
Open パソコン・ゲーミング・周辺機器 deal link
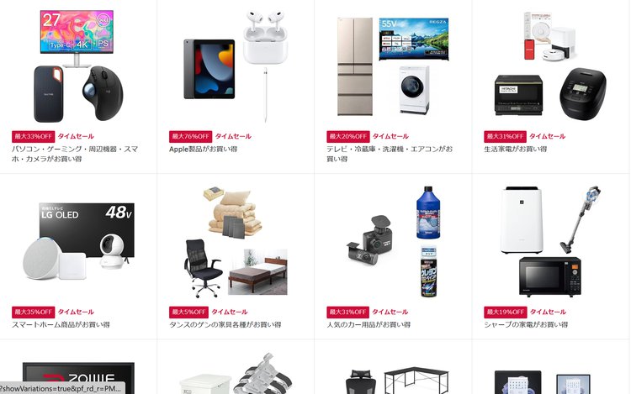tap(75, 154)
